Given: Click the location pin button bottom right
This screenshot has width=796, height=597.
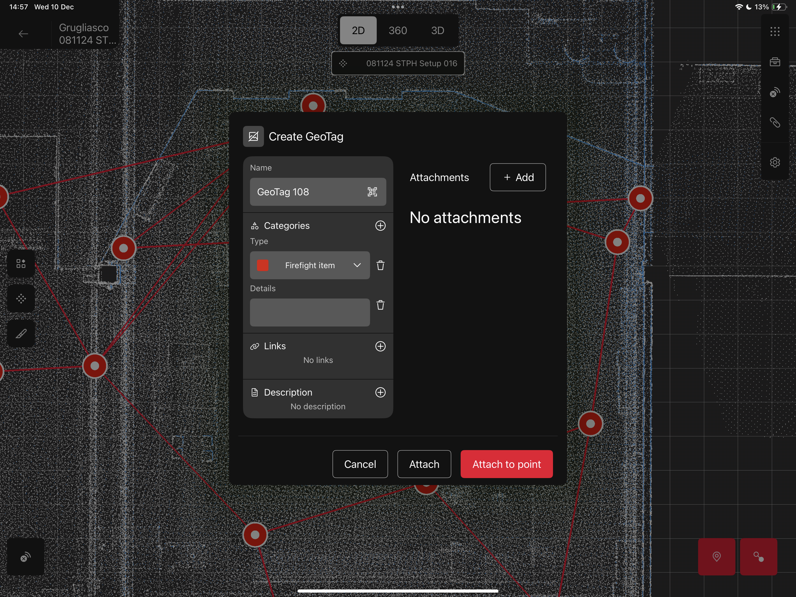Looking at the screenshot, I should click(x=716, y=557).
